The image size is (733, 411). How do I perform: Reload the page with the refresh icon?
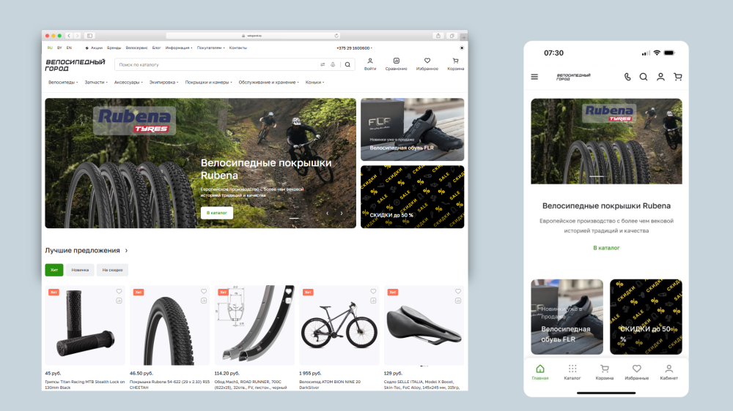[336, 35]
